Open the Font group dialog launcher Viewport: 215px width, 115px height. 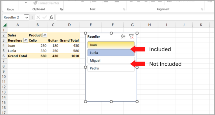124,9
